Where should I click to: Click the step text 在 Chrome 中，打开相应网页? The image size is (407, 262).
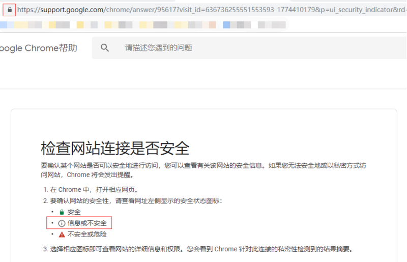[x=94, y=190]
